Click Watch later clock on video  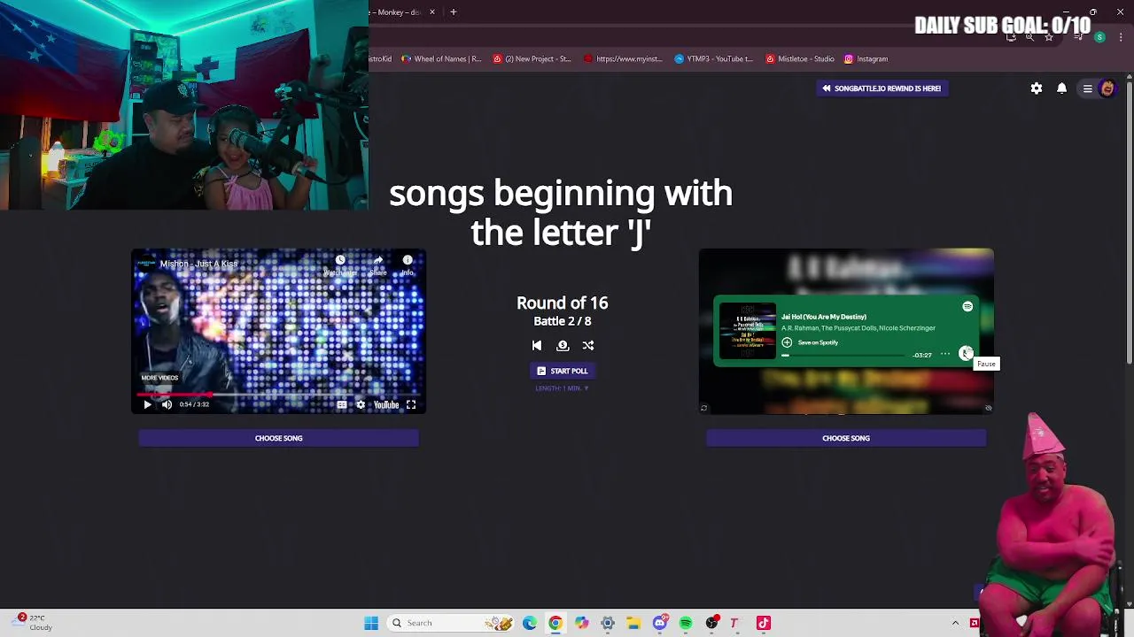click(x=340, y=262)
